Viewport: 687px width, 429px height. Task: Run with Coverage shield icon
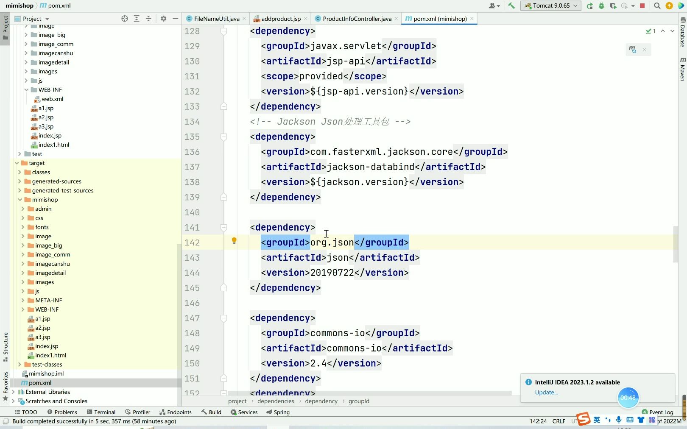613,6
